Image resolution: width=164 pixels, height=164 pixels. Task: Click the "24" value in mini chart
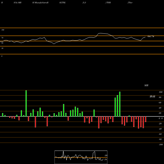point(105,159)
